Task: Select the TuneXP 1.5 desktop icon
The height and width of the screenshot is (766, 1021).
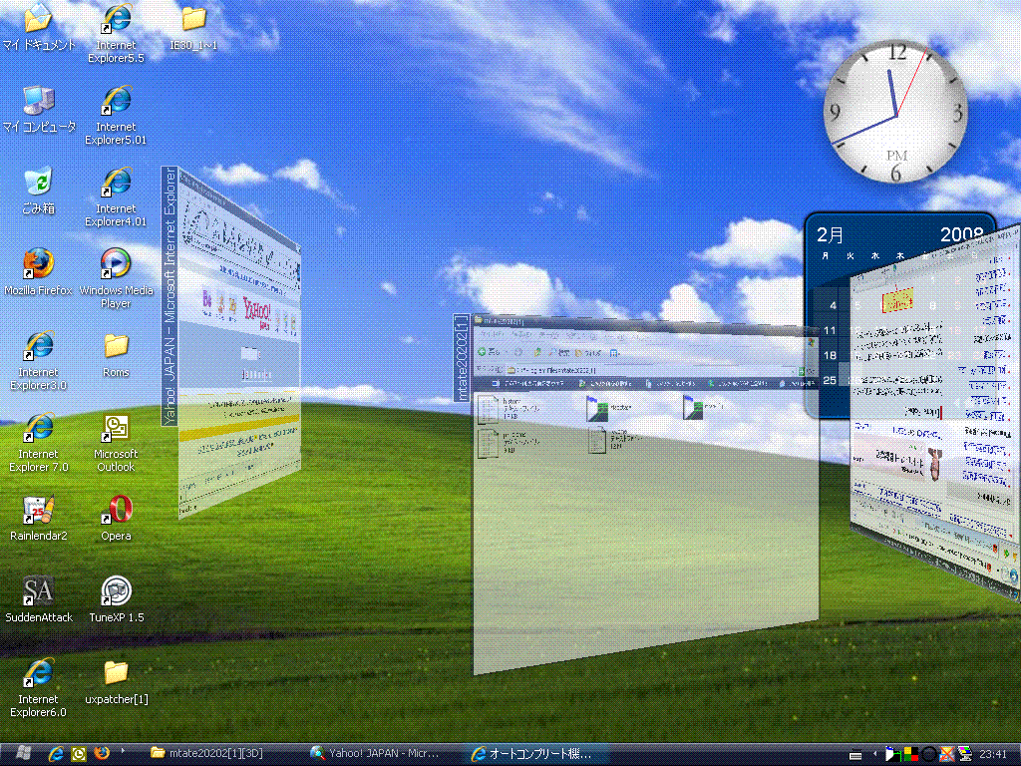Action: coord(116,592)
